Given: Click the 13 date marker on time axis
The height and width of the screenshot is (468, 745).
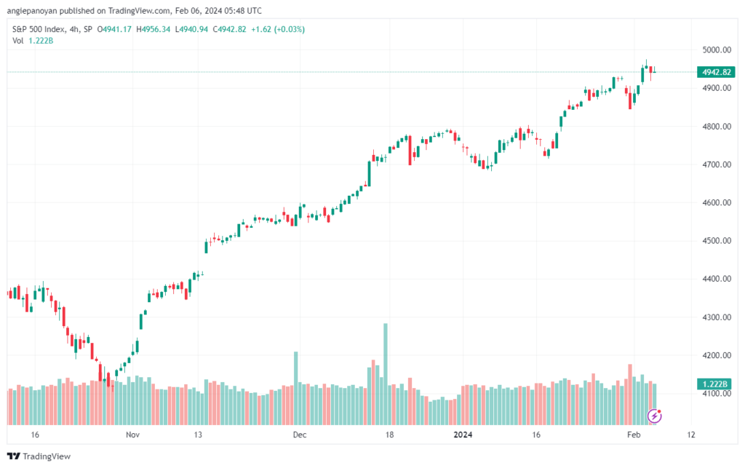Looking at the screenshot, I should point(198,435).
